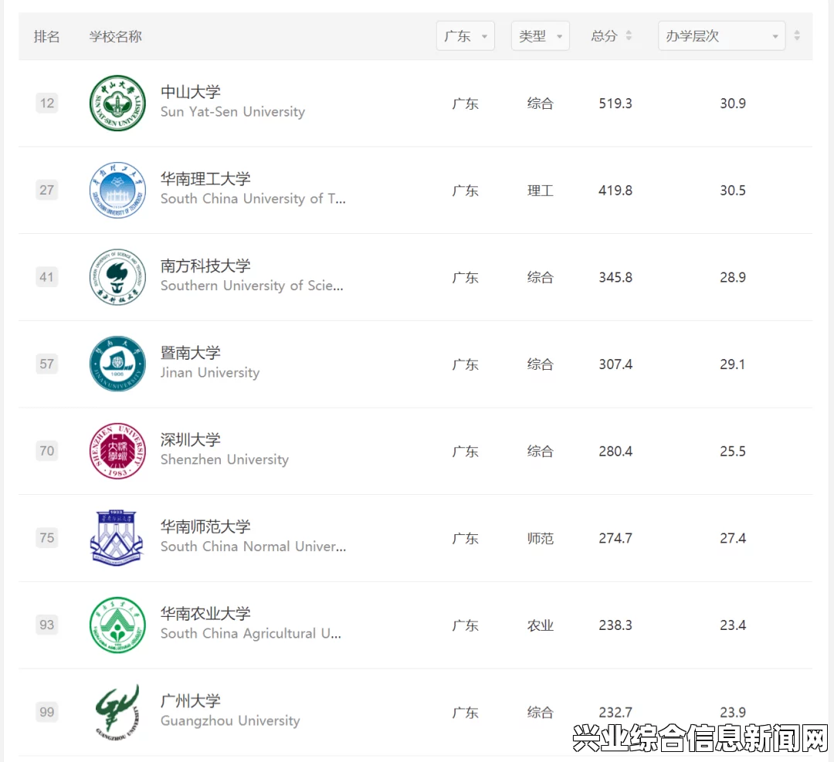
Task: Click the 师范 type cell
Action: click(x=541, y=538)
